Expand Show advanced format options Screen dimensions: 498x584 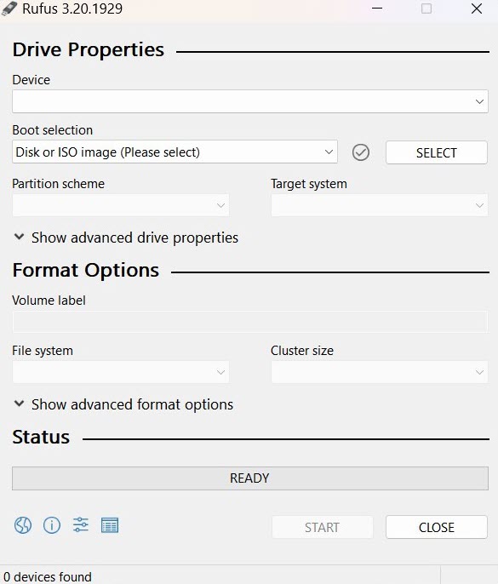point(123,404)
